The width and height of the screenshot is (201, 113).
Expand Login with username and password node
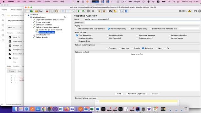31,20
